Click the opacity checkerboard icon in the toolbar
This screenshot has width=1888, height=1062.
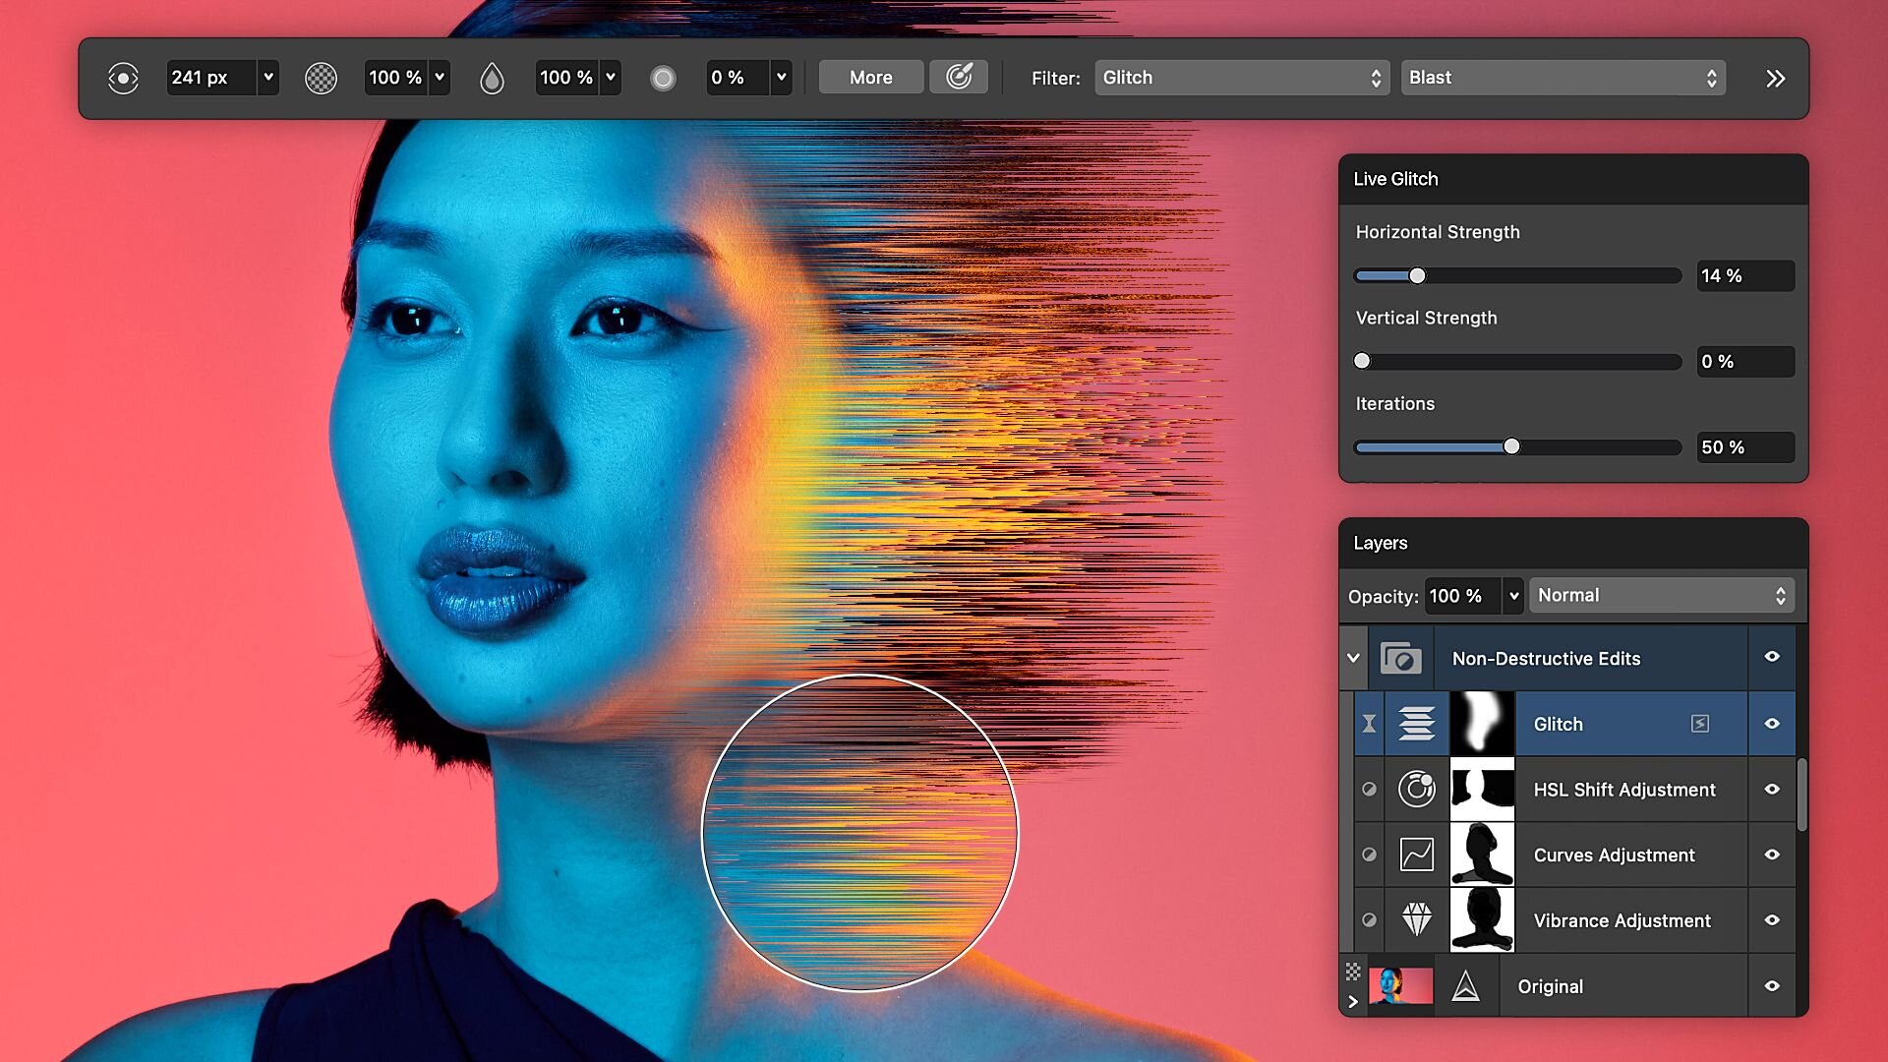pos(321,77)
